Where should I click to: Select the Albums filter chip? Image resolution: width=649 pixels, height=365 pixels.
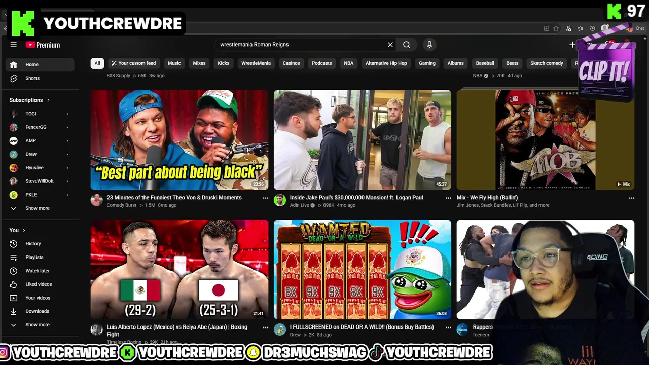pyautogui.click(x=456, y=63)
